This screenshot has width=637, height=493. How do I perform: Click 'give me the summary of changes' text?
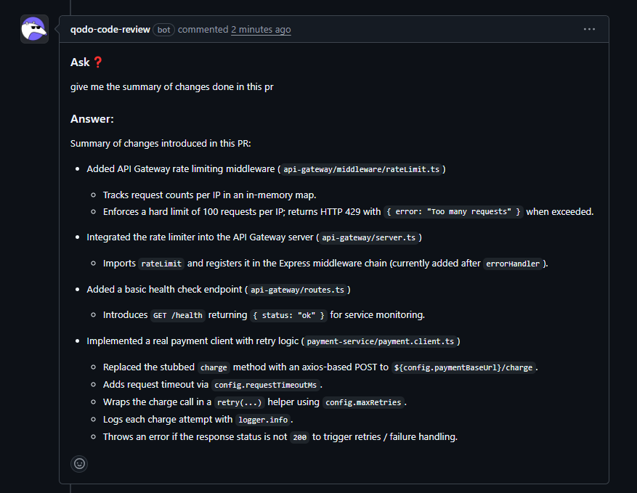tap(141, 87)
